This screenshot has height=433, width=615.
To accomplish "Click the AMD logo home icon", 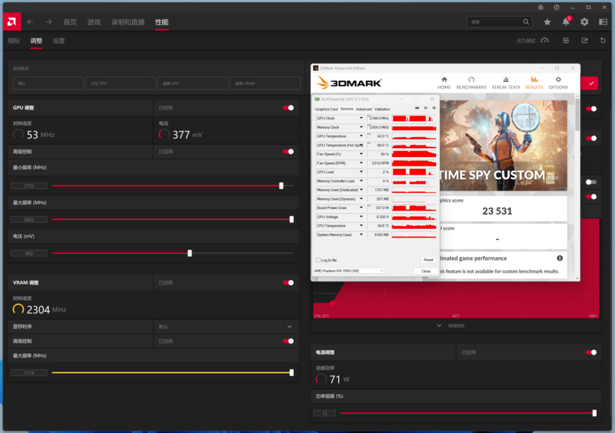I will [x=12, y=22].
